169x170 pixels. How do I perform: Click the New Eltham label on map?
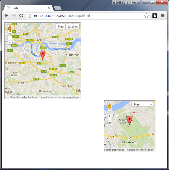[x=66, y=86]
